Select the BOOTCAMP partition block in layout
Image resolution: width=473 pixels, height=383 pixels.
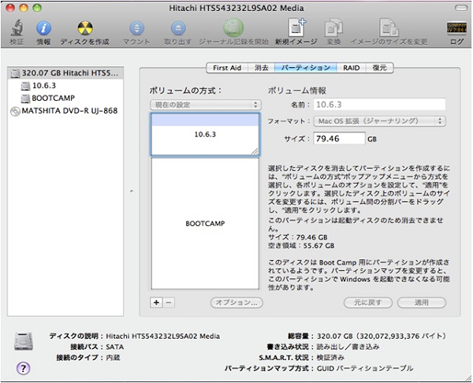(205, 224)
